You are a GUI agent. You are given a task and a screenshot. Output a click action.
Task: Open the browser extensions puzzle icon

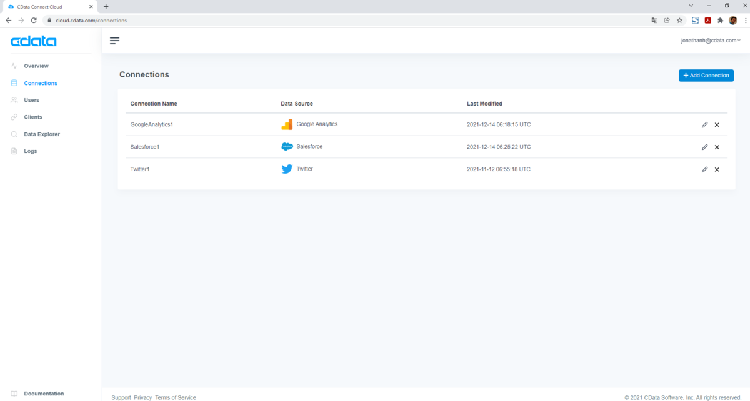720,20
